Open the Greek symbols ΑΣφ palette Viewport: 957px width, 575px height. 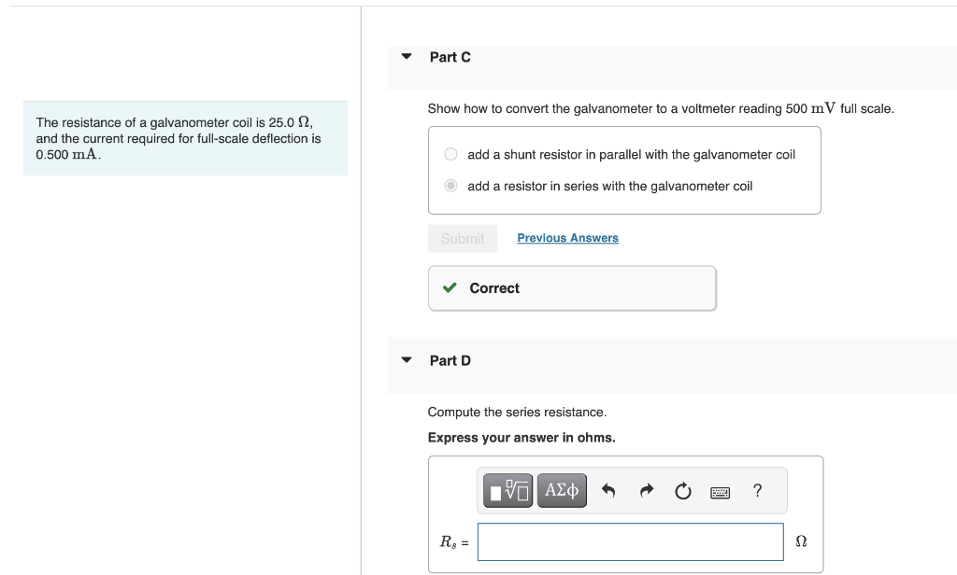click(x=561, y=490)
